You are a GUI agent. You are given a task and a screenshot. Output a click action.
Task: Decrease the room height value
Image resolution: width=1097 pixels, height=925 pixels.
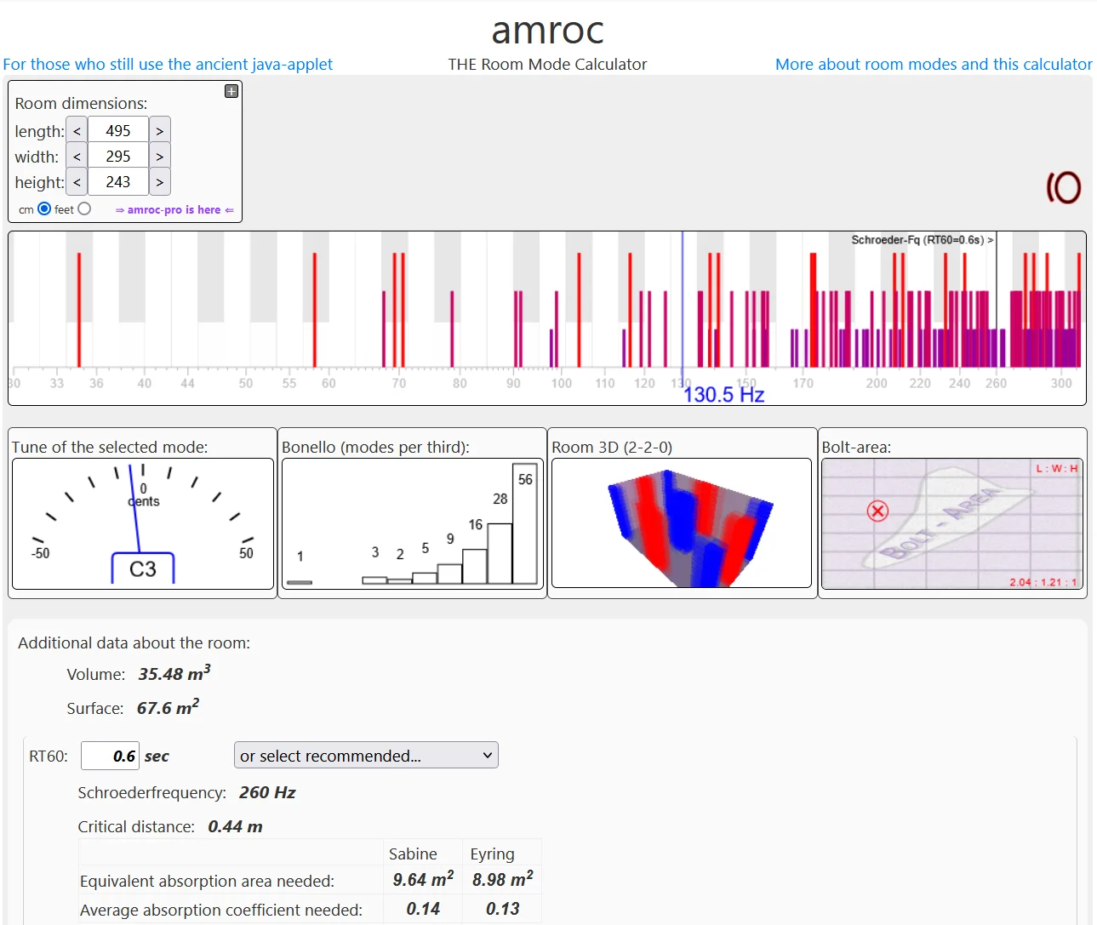(77, 181)
